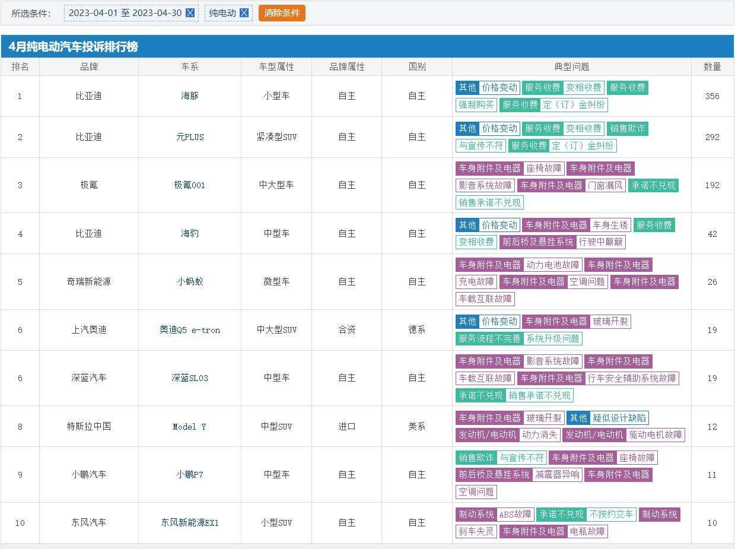Click the 极氪 brand cell
This screenshot has height=549, width=735.
click(89, 185)
